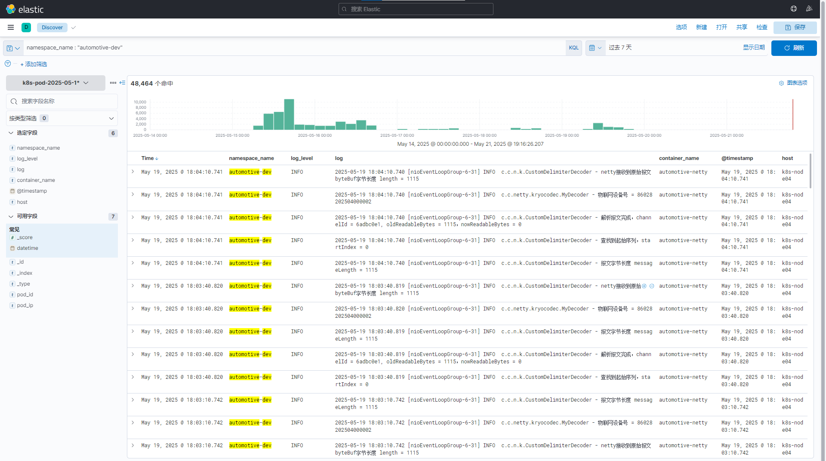Click the _score number field icon
The width and height of the screenshot is (826, 461).
[12, 237]
